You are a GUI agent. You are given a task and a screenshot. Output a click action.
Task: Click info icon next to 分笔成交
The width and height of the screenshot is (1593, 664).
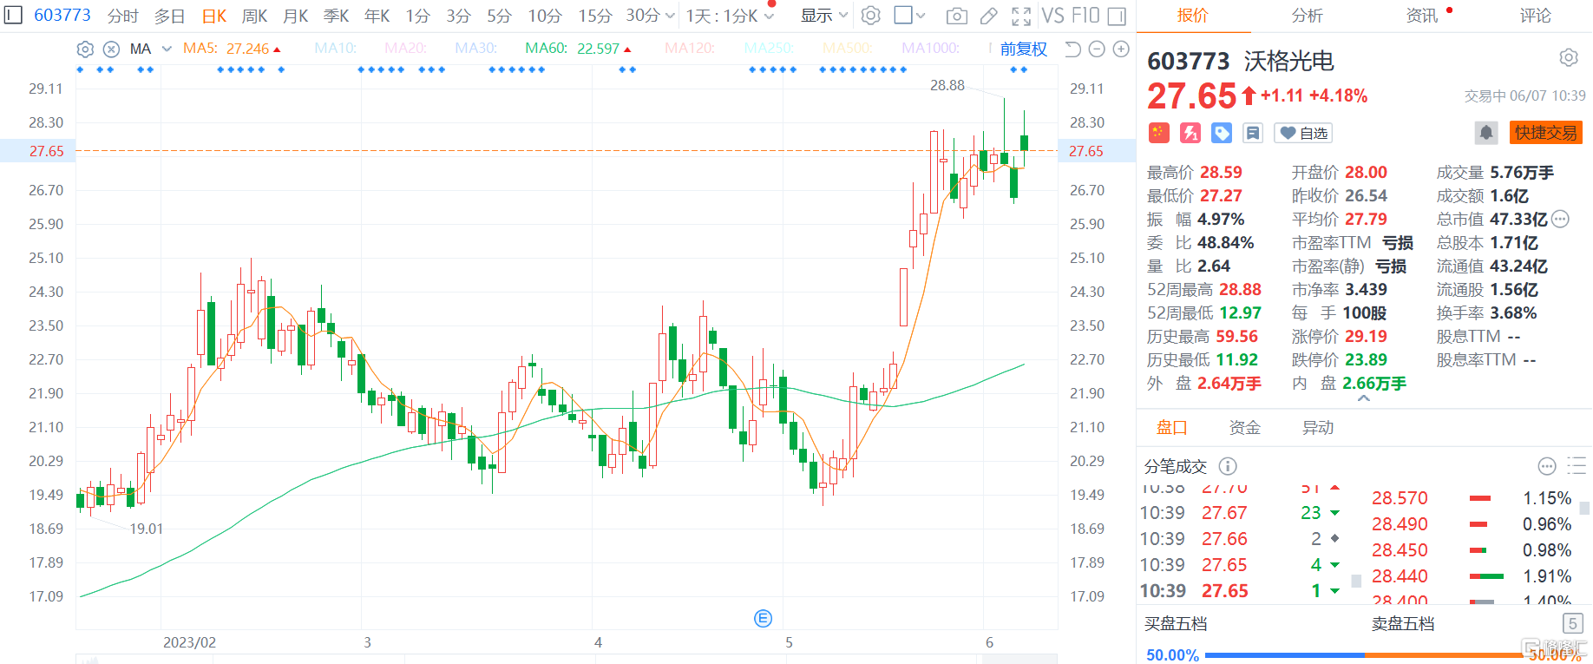(1228, 466)
